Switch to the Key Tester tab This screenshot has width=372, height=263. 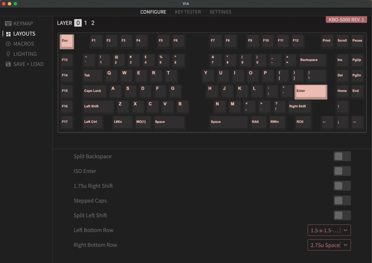pos(188,12)
